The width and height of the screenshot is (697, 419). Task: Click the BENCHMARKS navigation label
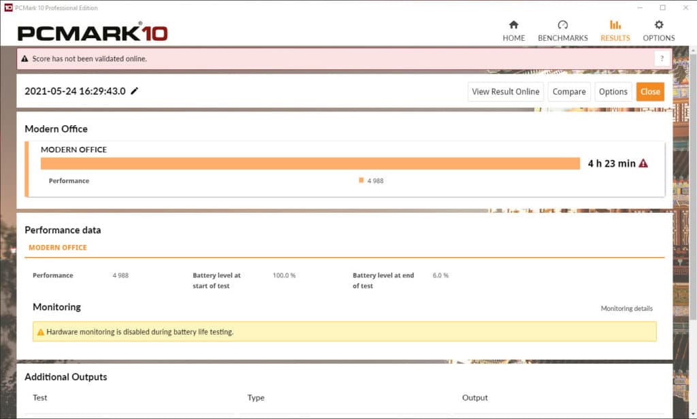click(563, 38)
